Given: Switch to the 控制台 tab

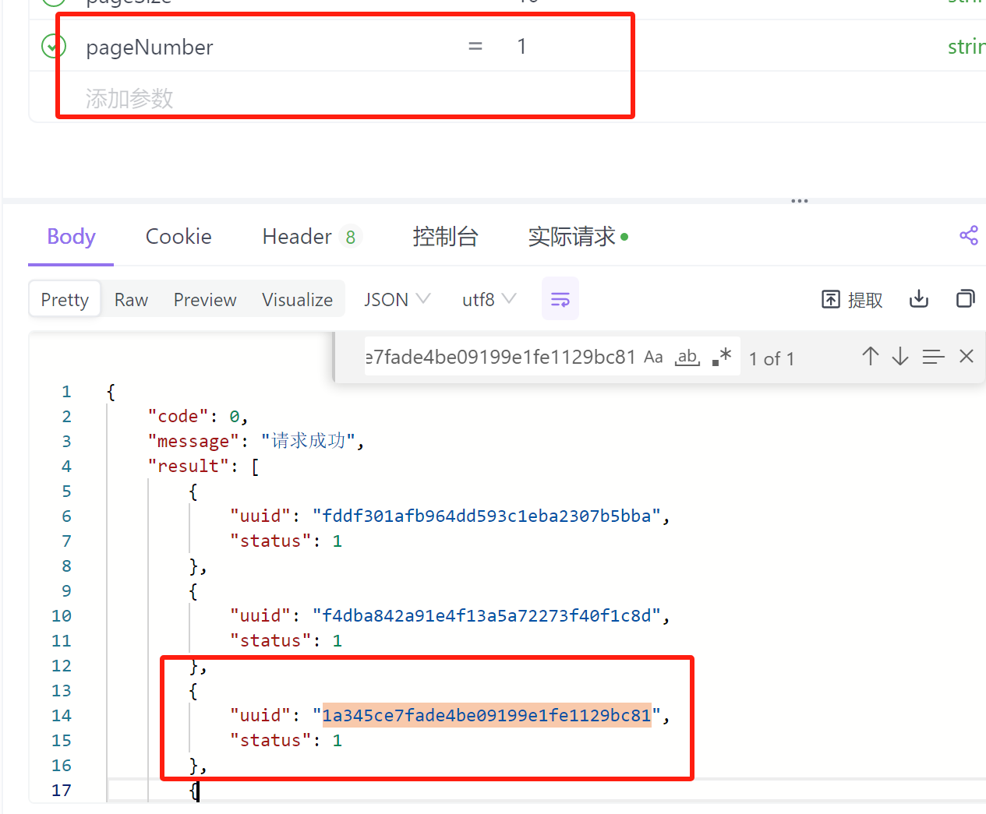Looking at the screenshot, I should 445,237.
